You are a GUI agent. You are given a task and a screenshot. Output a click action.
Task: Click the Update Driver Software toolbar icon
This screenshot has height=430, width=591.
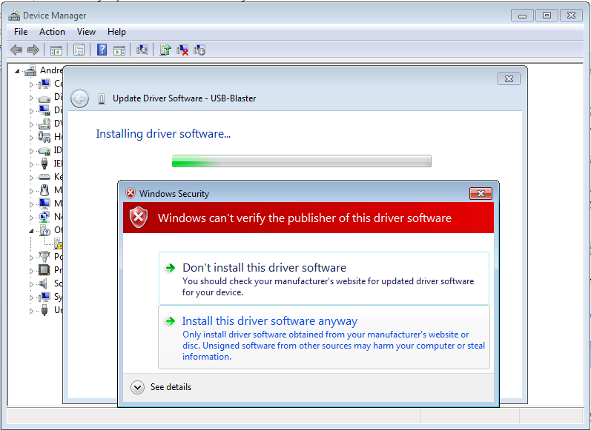click(x=165, y=50)
